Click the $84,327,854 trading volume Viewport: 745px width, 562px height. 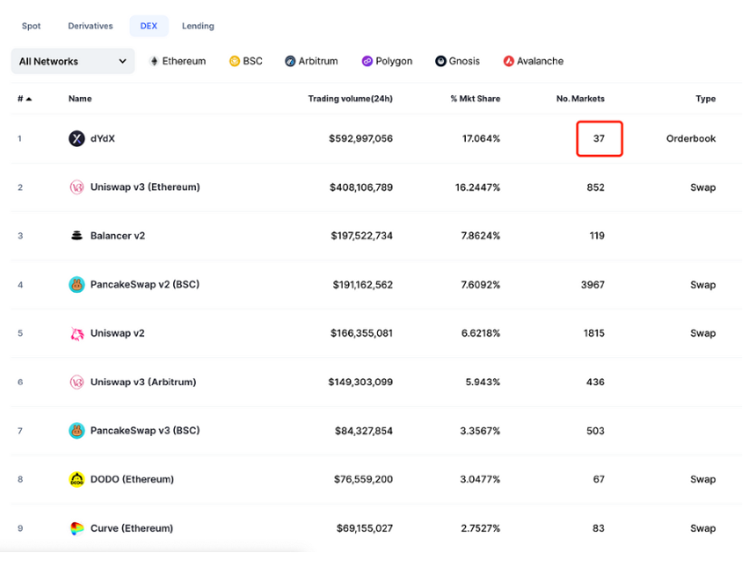click(363, 431)
